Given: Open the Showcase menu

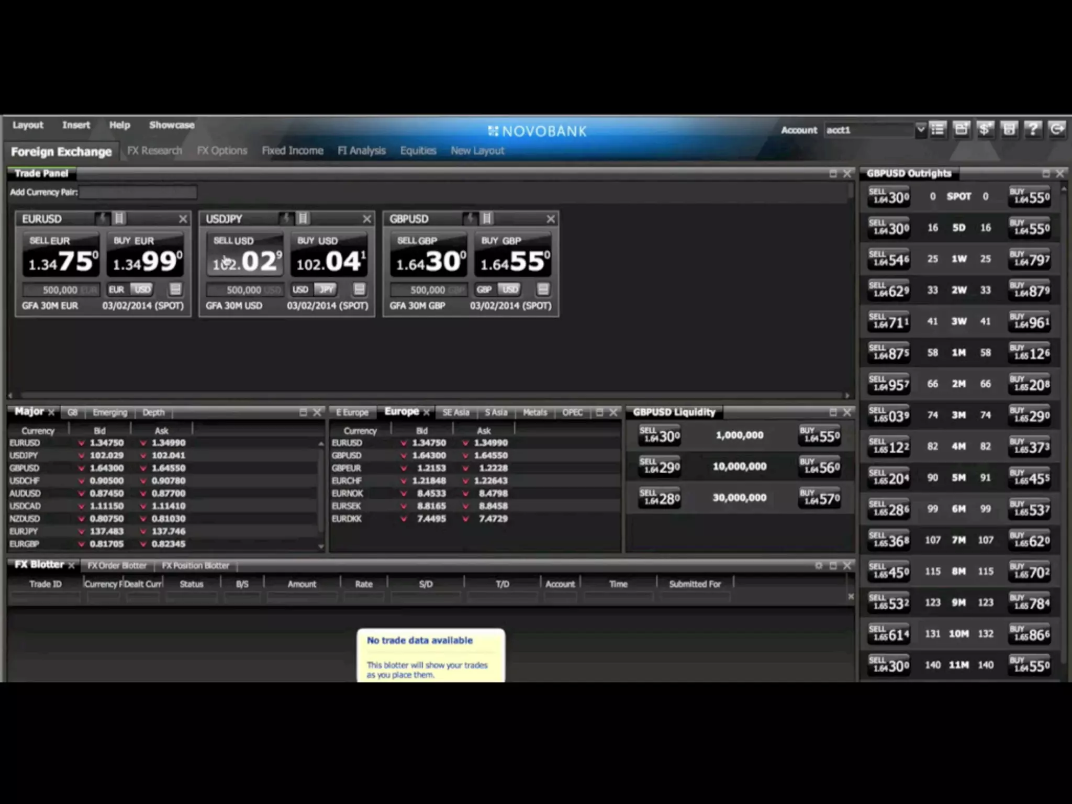Looking at the screenshot, I should (x=172, y=125).
